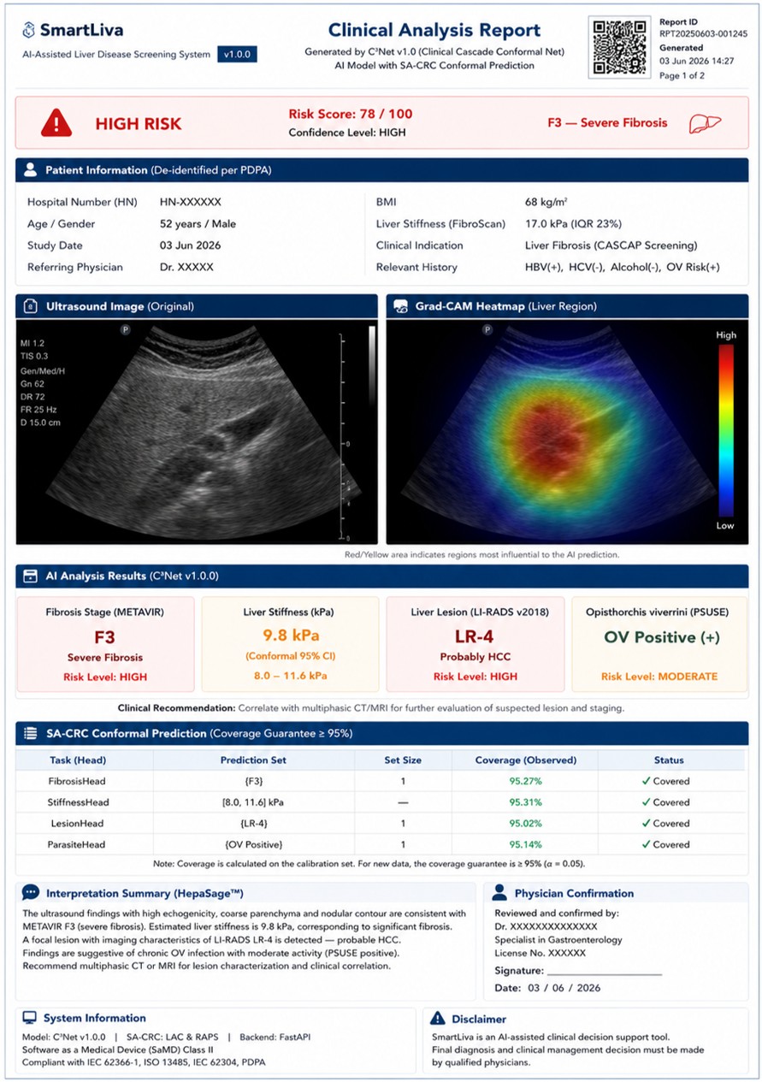
Task: Click the Liver Stiffness 9.8 kPa card
Action: click(x=290, y=644)
